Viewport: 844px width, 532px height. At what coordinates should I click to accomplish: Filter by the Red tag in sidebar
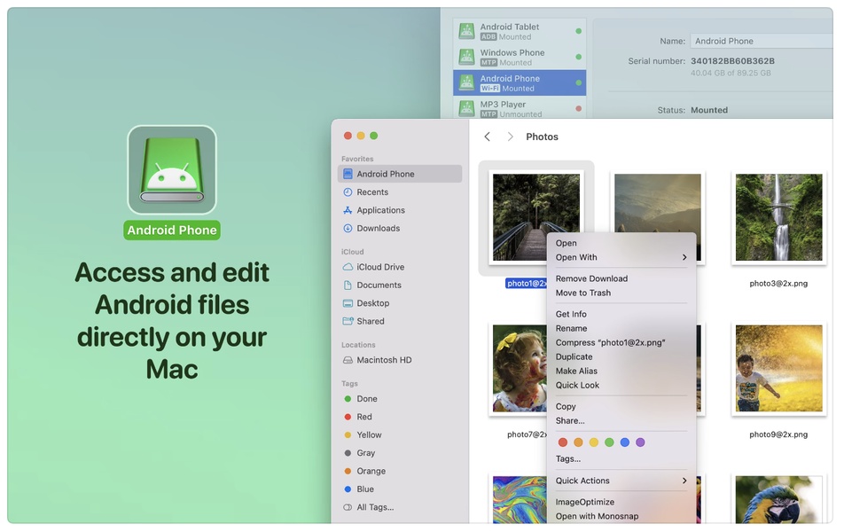399,417
